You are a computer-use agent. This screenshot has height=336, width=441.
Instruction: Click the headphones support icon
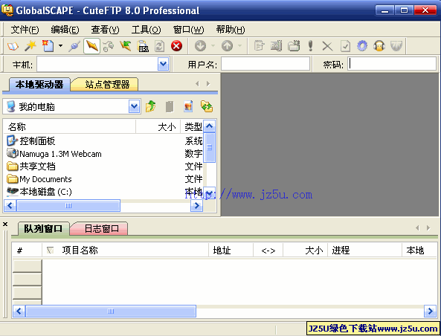coord(379,46)
